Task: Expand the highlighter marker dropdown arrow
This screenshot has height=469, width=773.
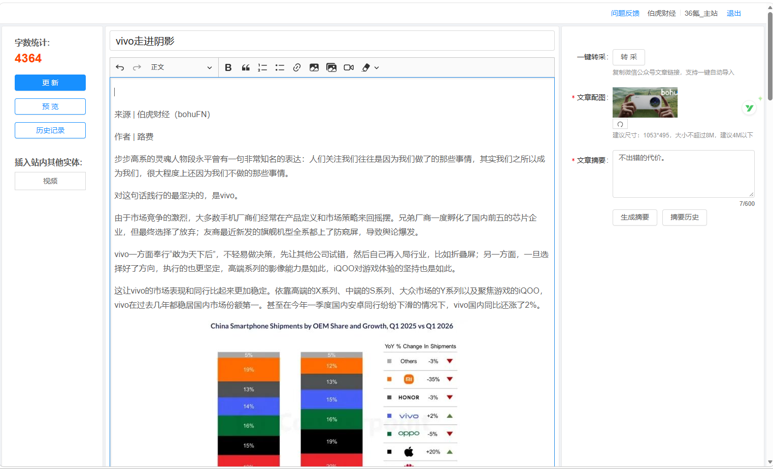Action: [x=377, y=67]
